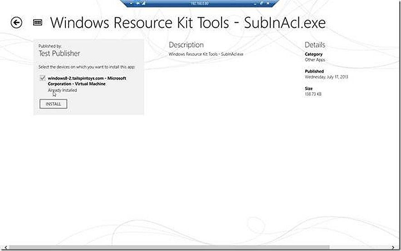Close the remote session via the connection bar X

pos(268,4)
